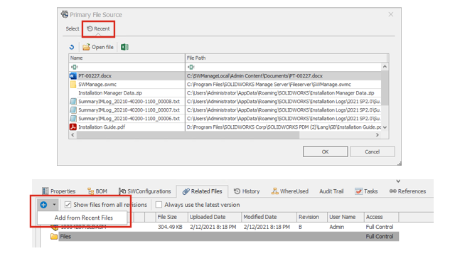This screenshot has width=455, height=256.
Task: Click the blue plus add icon
Action: [x=43, y=205]
